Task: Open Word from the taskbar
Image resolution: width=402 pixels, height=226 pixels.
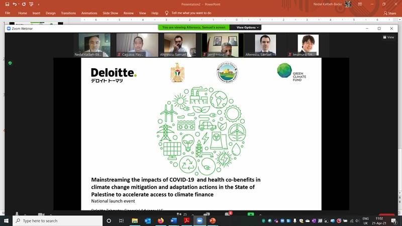Action: (x=173, y=220)
